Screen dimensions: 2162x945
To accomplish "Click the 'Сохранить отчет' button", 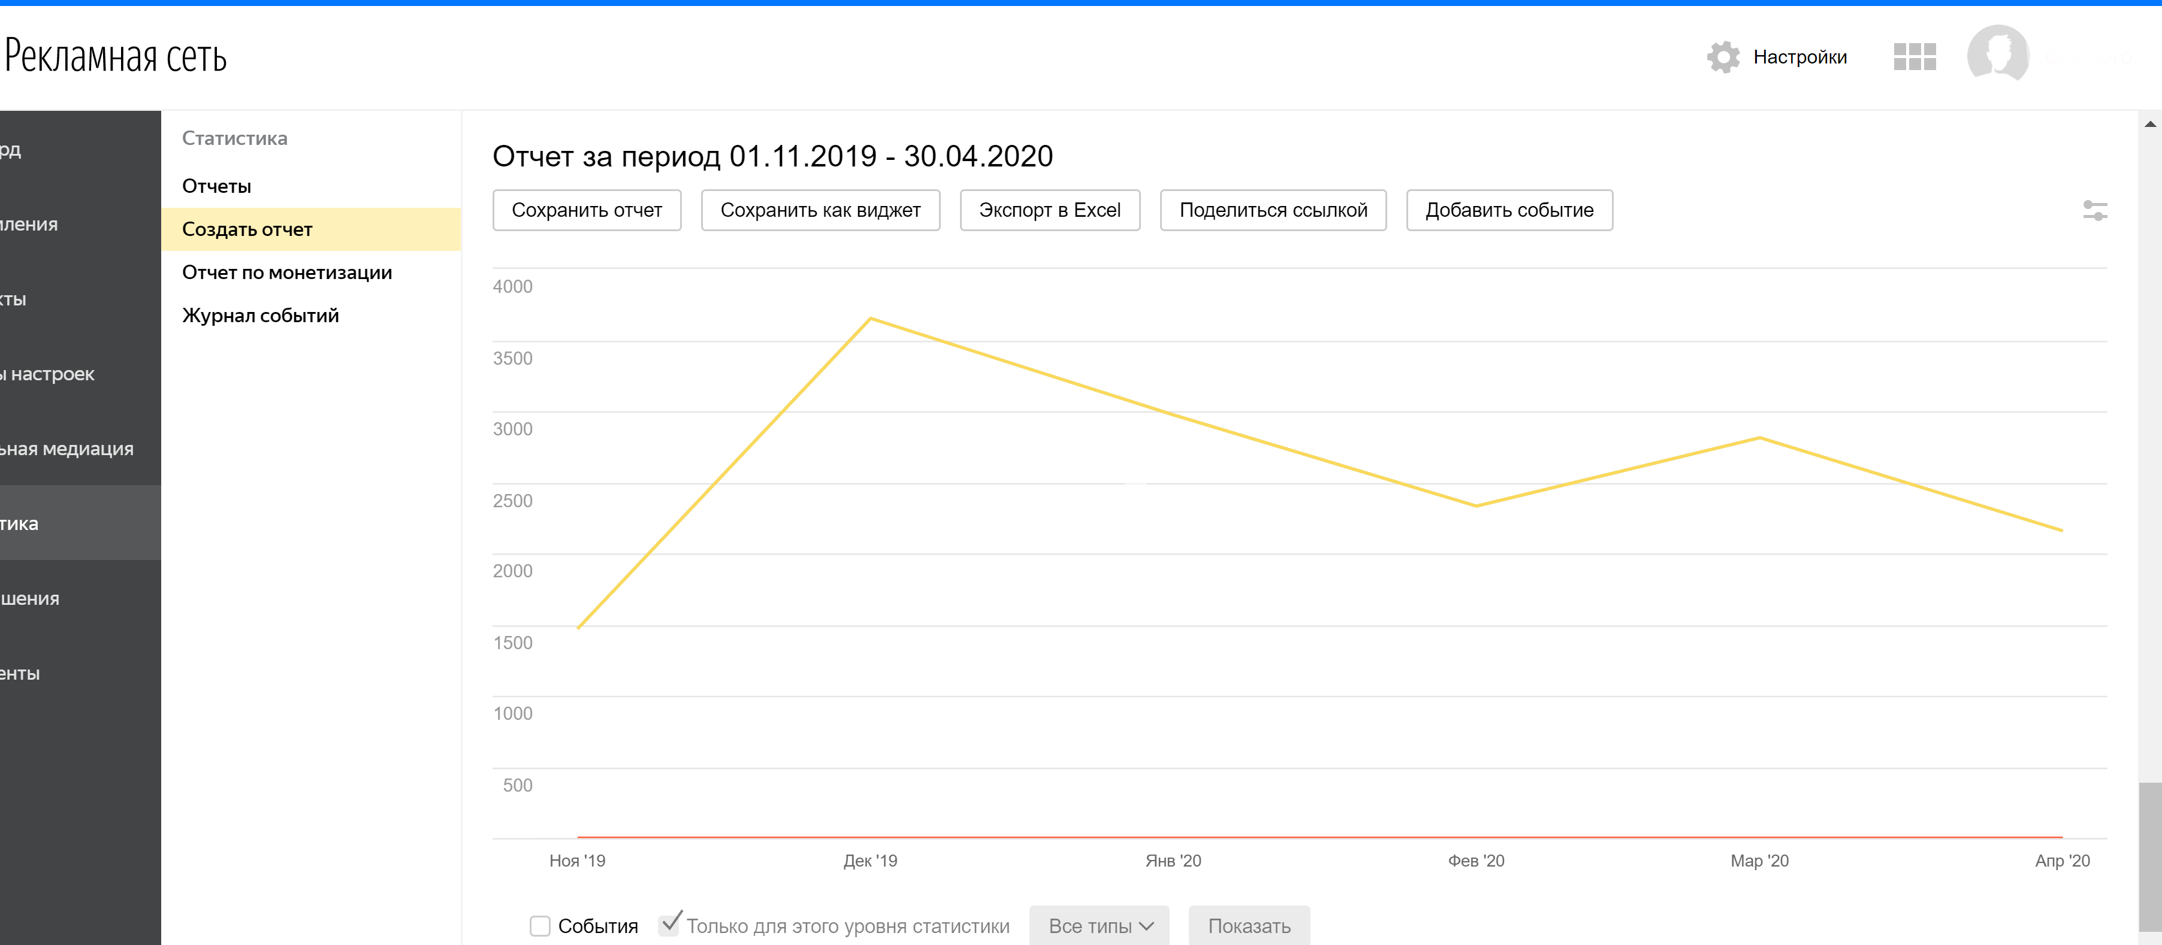I will (587, 210).
